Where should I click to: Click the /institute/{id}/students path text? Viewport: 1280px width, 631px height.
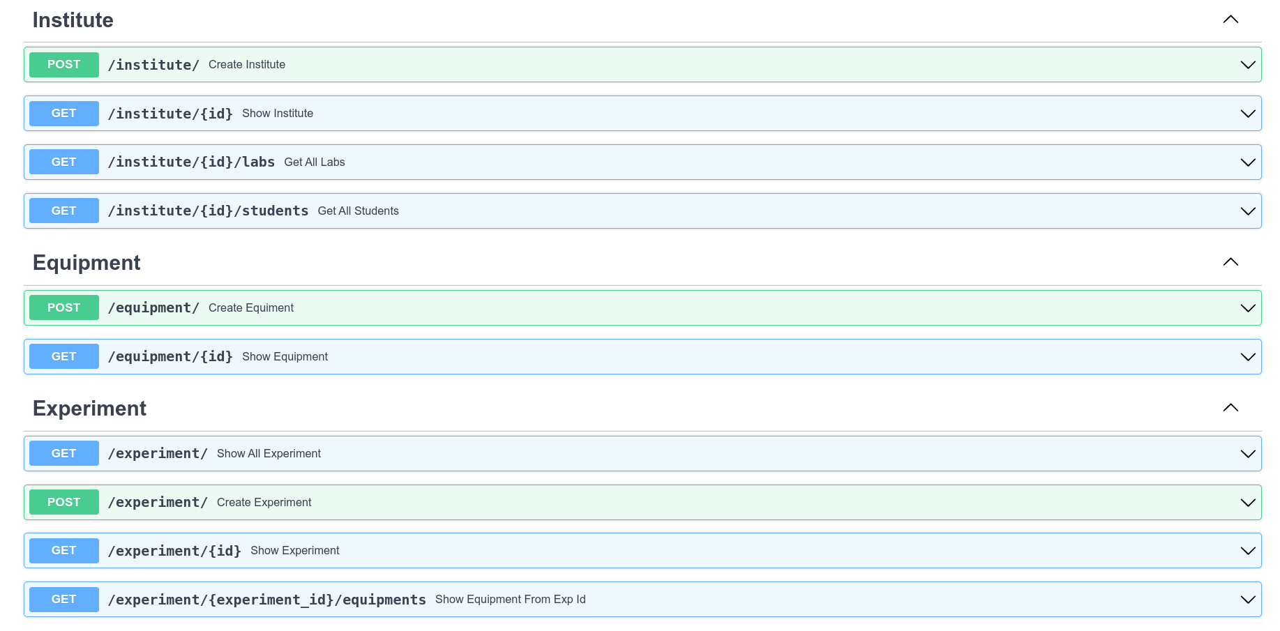click(x=208, y=211)
